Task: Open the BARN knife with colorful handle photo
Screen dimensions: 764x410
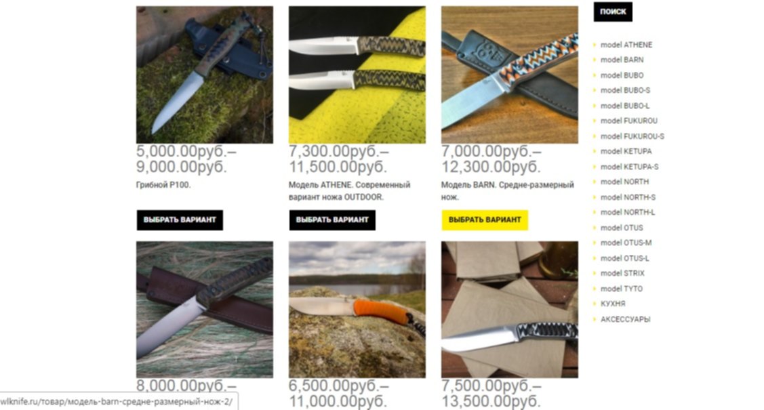Action: tap(510, 75)
